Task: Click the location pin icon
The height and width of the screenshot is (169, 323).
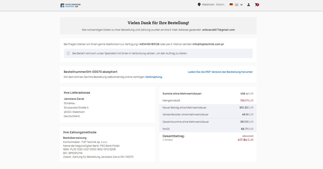Action: click(199, 5)
